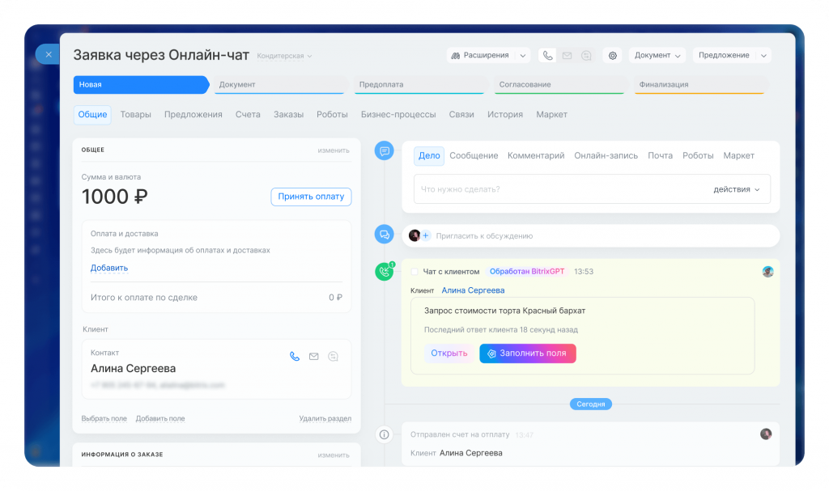Select the Дело timeline tab
Viewport: 829px width, 491px height.
[429, 156]
